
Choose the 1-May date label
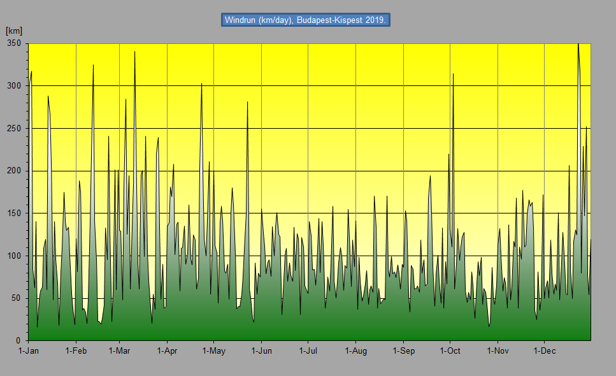coord(213,351)
